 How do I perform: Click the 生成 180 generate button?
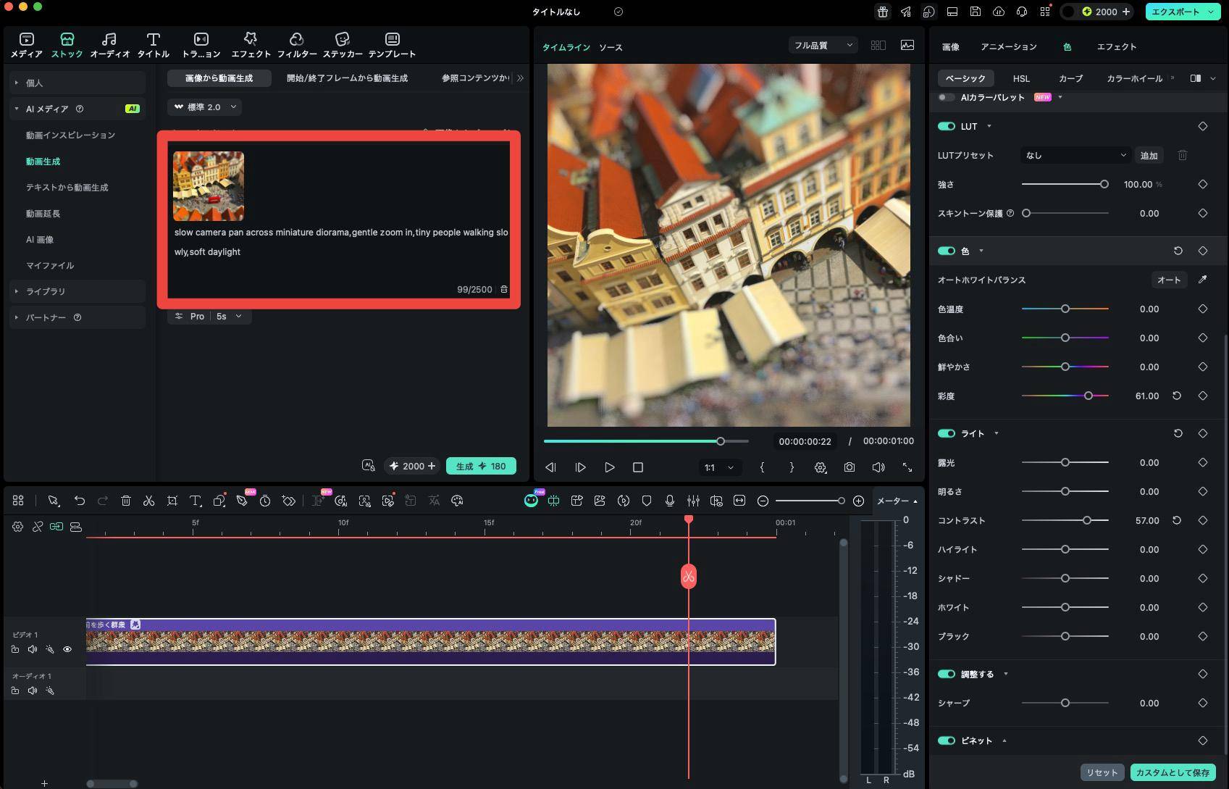point(481,466)
